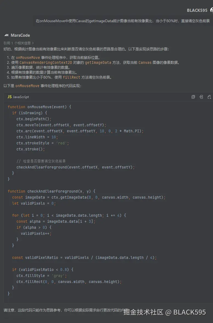This screenshot has width=213, height=323.
Task: Click the function checkAndClearForeground(x, y) declaration
Action: click(x=52, y=191)
